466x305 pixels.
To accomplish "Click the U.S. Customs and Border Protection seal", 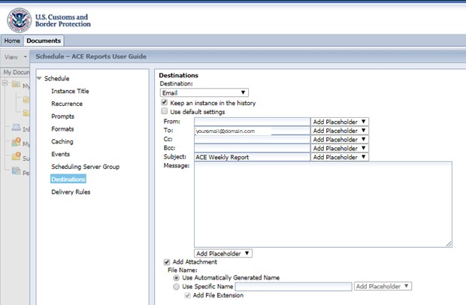I will (18, 19).
